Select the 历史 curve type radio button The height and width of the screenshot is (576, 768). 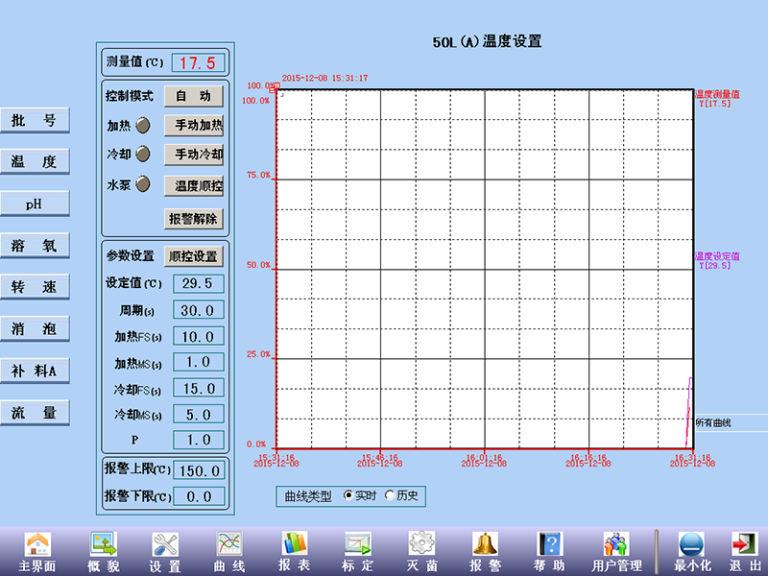[390, 496]
